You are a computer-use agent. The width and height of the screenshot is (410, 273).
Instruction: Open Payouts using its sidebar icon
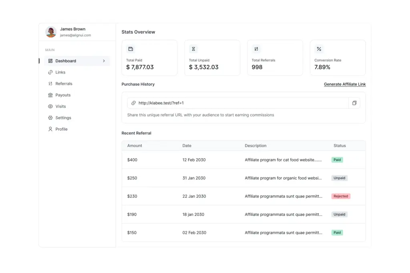(50, 95)
